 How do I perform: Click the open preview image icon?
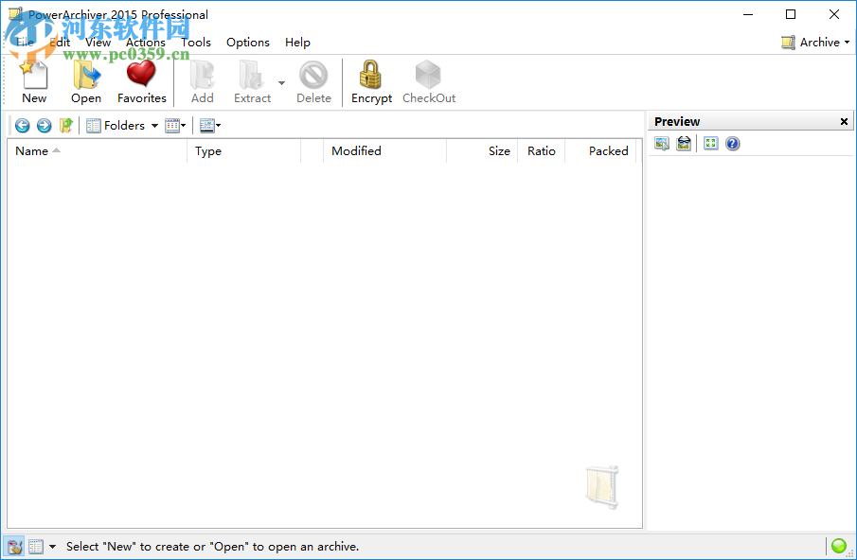(x=661, y=143)
